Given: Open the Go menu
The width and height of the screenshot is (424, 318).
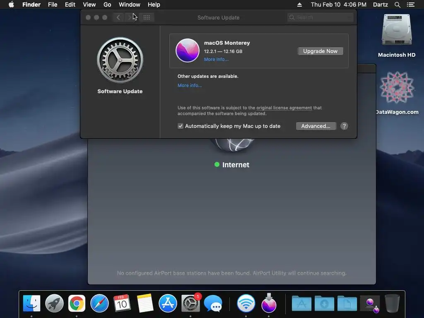Looking at the screenshot, I should pyautogui.click(x=107, y=5).
